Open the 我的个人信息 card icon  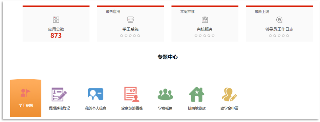[x=96, y=94]
